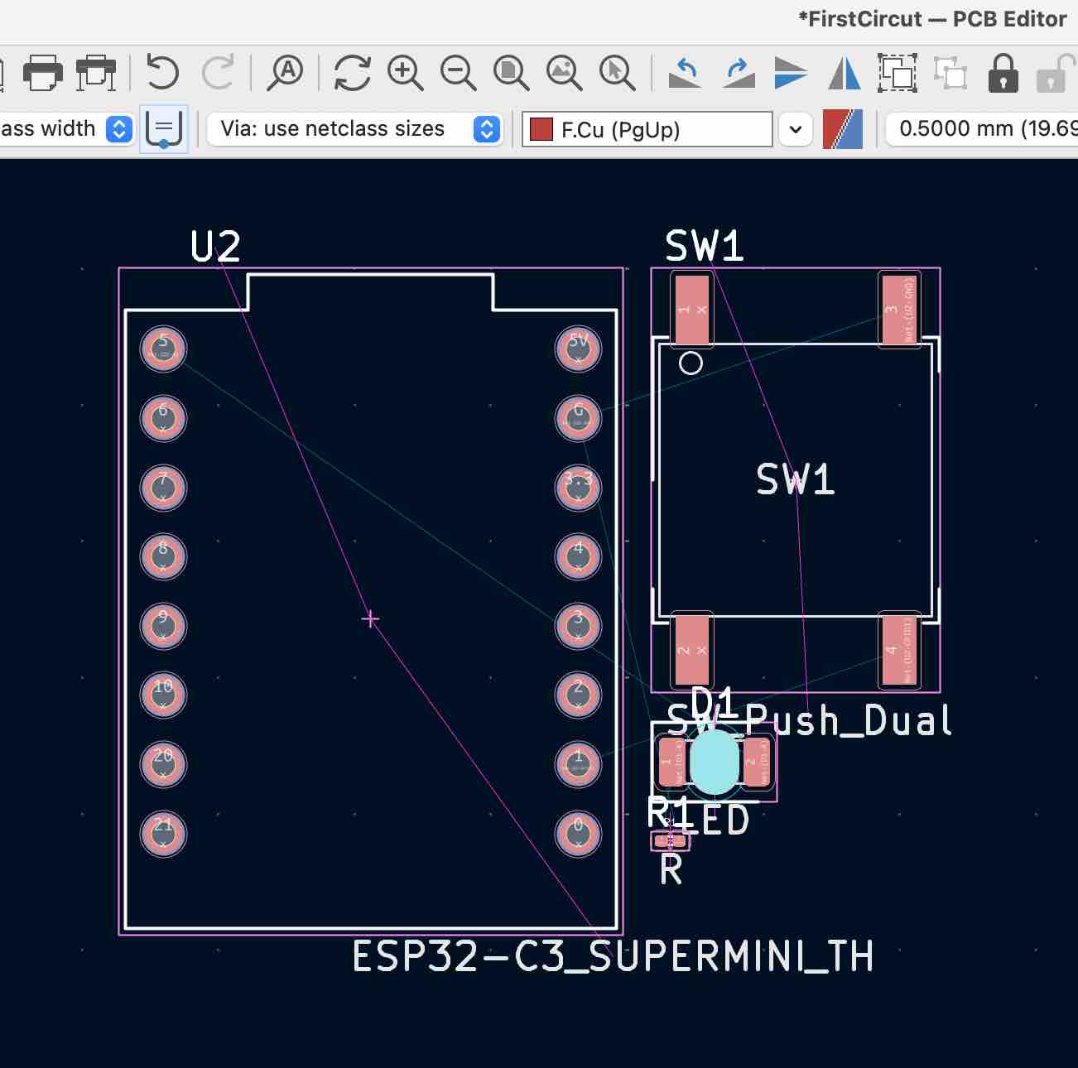Activate the zoom to selection tool
This screenshot has width=1078, height=1068.
(617, 73)
